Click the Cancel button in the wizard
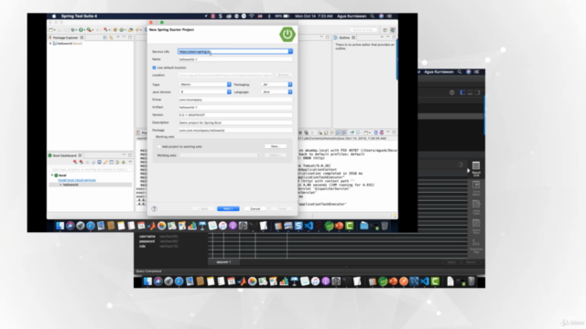This screenshot has height=329, width=586. 255,208
